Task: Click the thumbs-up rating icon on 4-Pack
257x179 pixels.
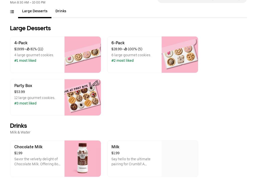Action: point(28,49)
